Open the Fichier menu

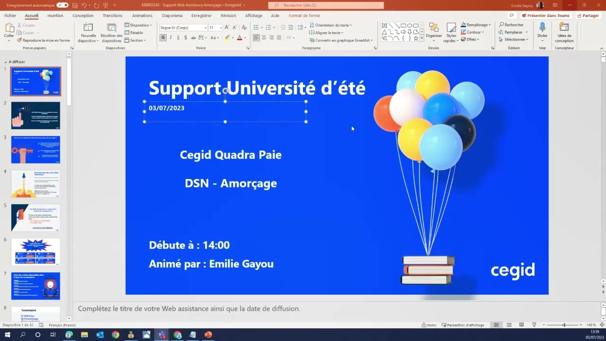point(10,16)
